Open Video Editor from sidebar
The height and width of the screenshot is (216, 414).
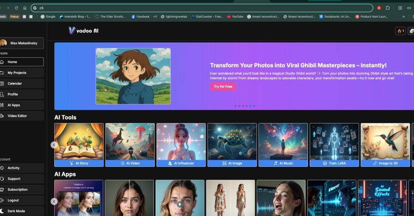[21, 116]
